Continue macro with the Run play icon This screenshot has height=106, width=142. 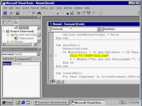pos(58,14)
